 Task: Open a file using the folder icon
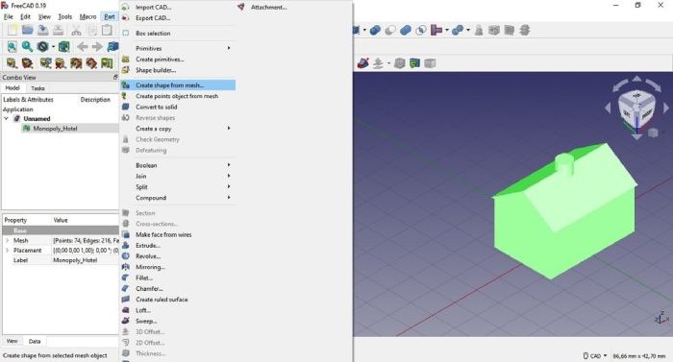[x=28, y=30]
